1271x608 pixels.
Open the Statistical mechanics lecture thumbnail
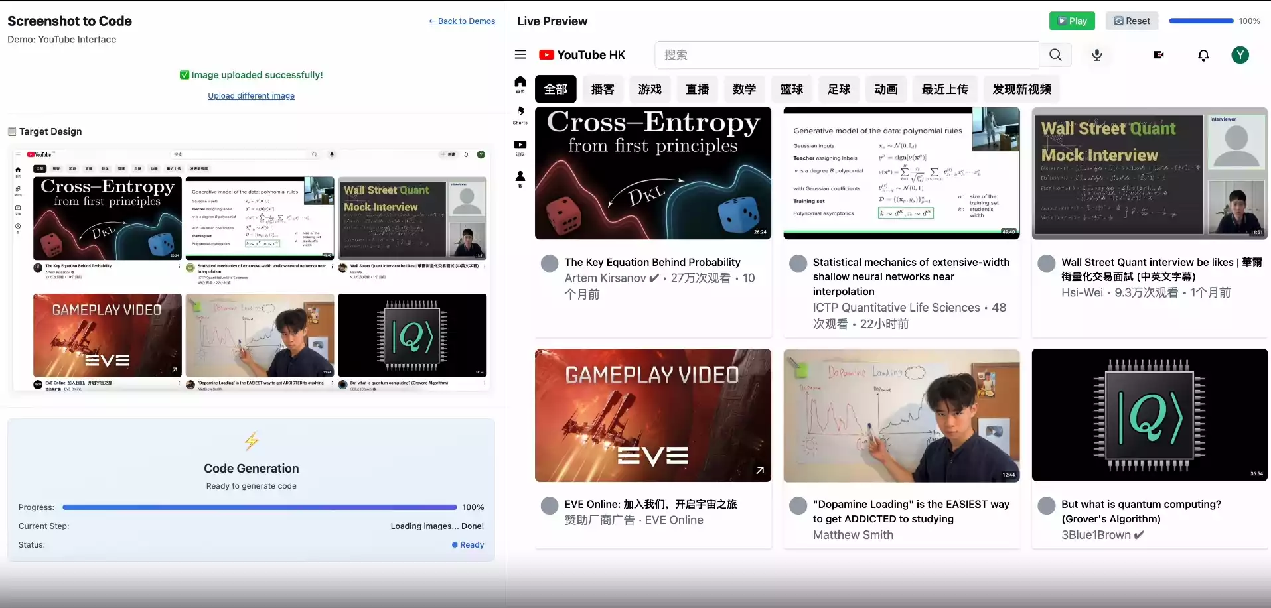pyautogui.click(x=901, y=173)
